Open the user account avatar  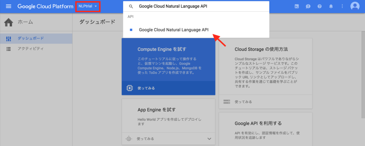[x=355, y=6]
